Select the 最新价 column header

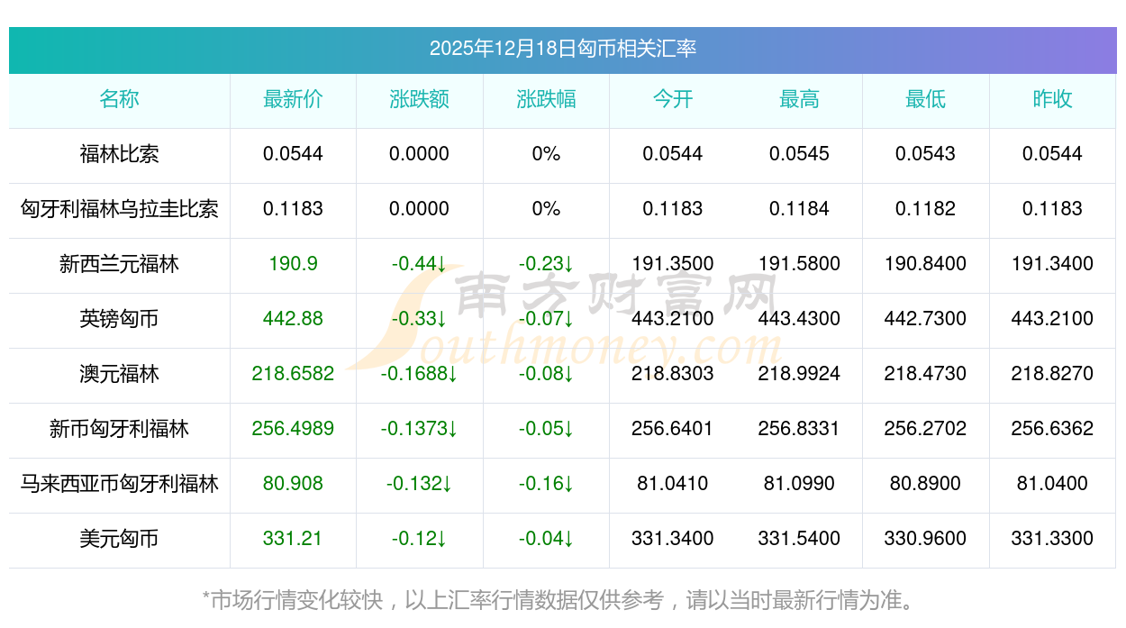[x=293, y=99]
